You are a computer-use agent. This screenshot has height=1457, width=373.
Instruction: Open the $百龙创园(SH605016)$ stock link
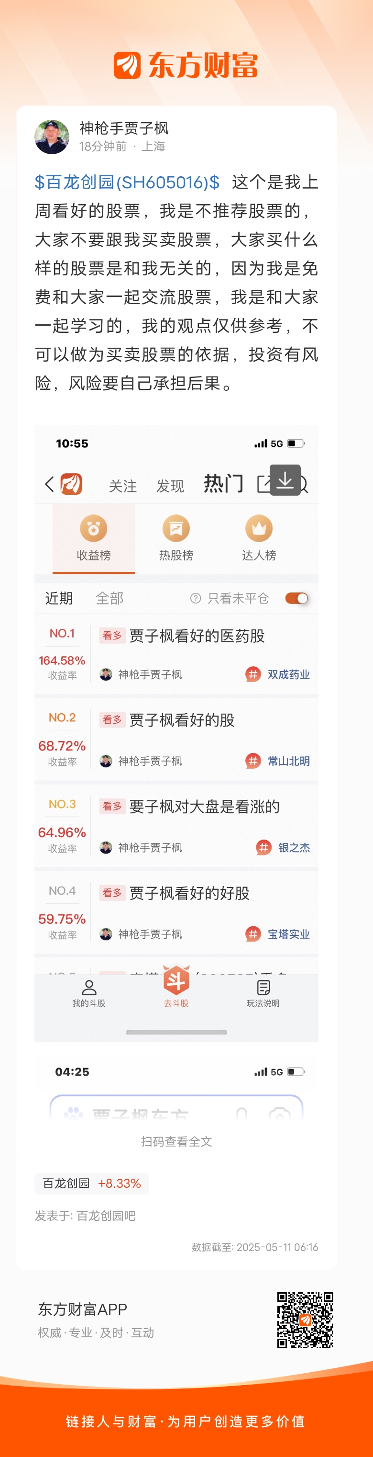[x=127, y=182]
